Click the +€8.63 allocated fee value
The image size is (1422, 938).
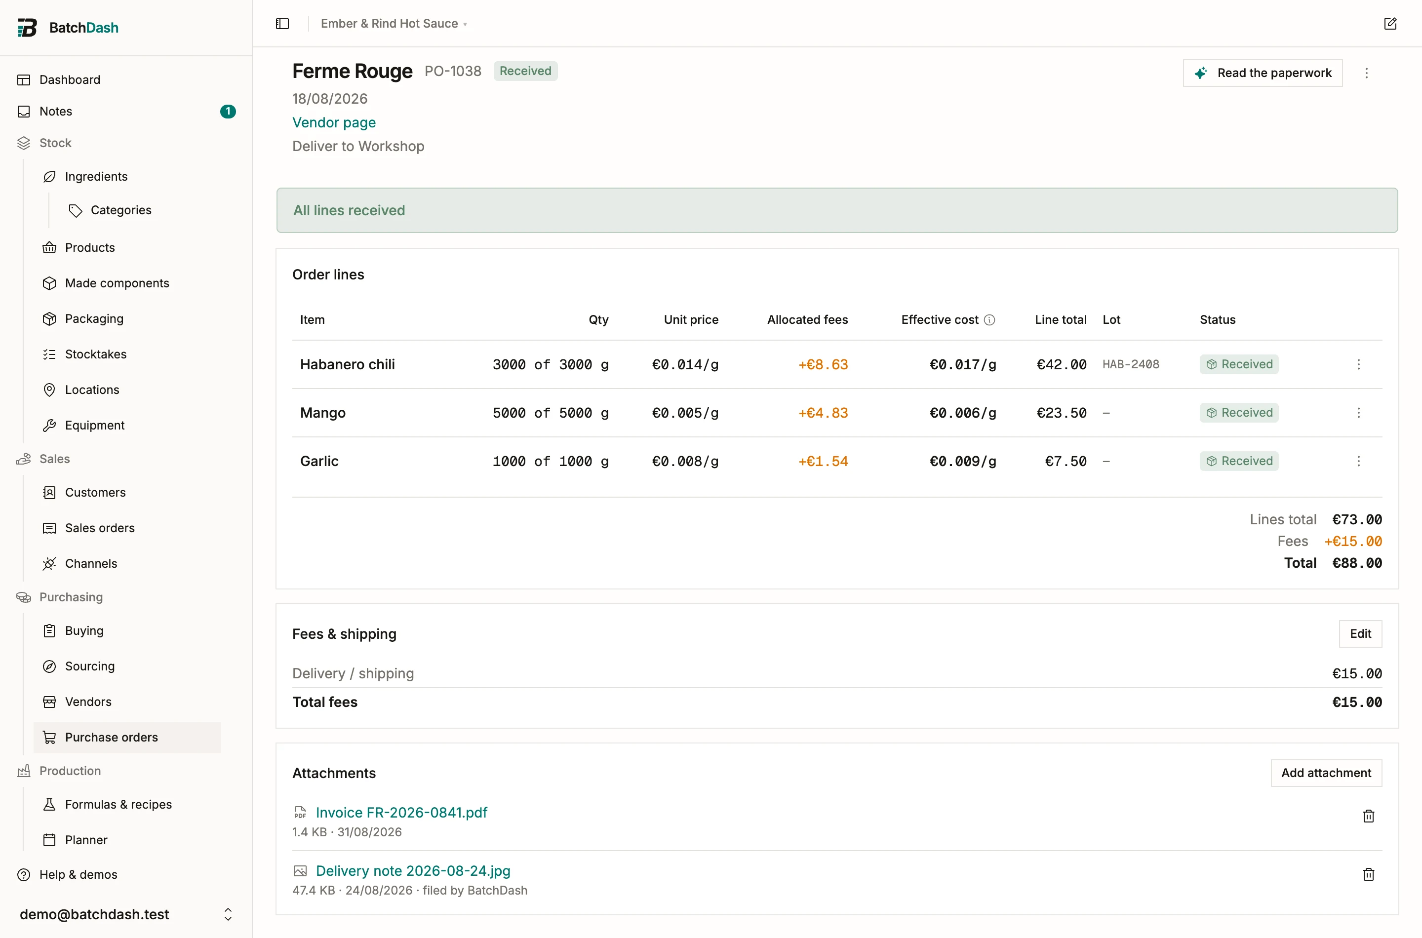823,364
